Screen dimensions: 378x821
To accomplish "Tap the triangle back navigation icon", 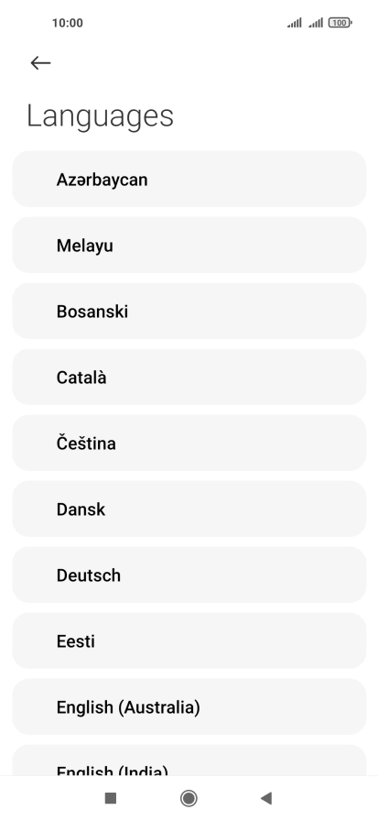I will tap(266, 798).
